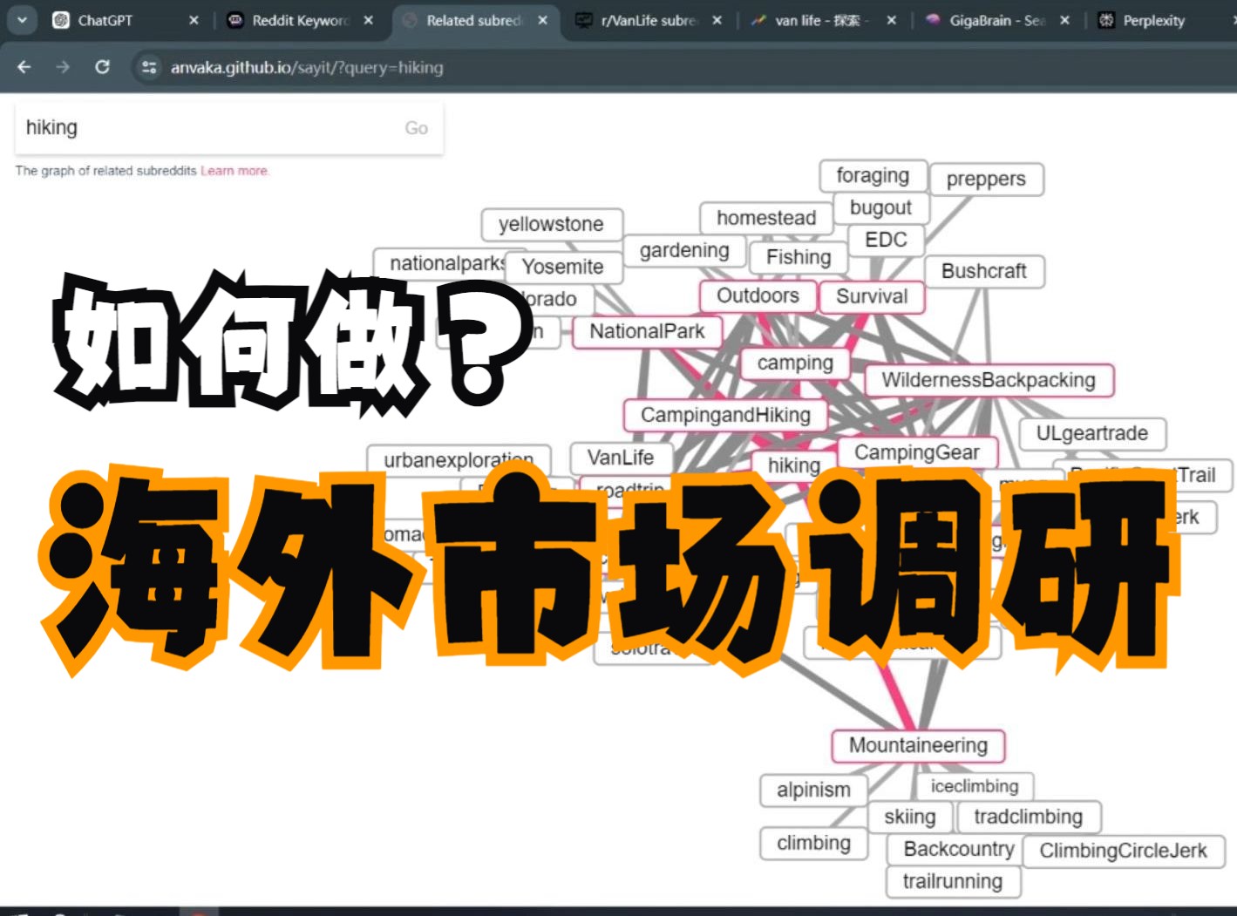Image resolution: width=1237 pixels, height=916 pixels.
Task: Switch to the r/VanLife subreddit tab
Action: point(649,20)
